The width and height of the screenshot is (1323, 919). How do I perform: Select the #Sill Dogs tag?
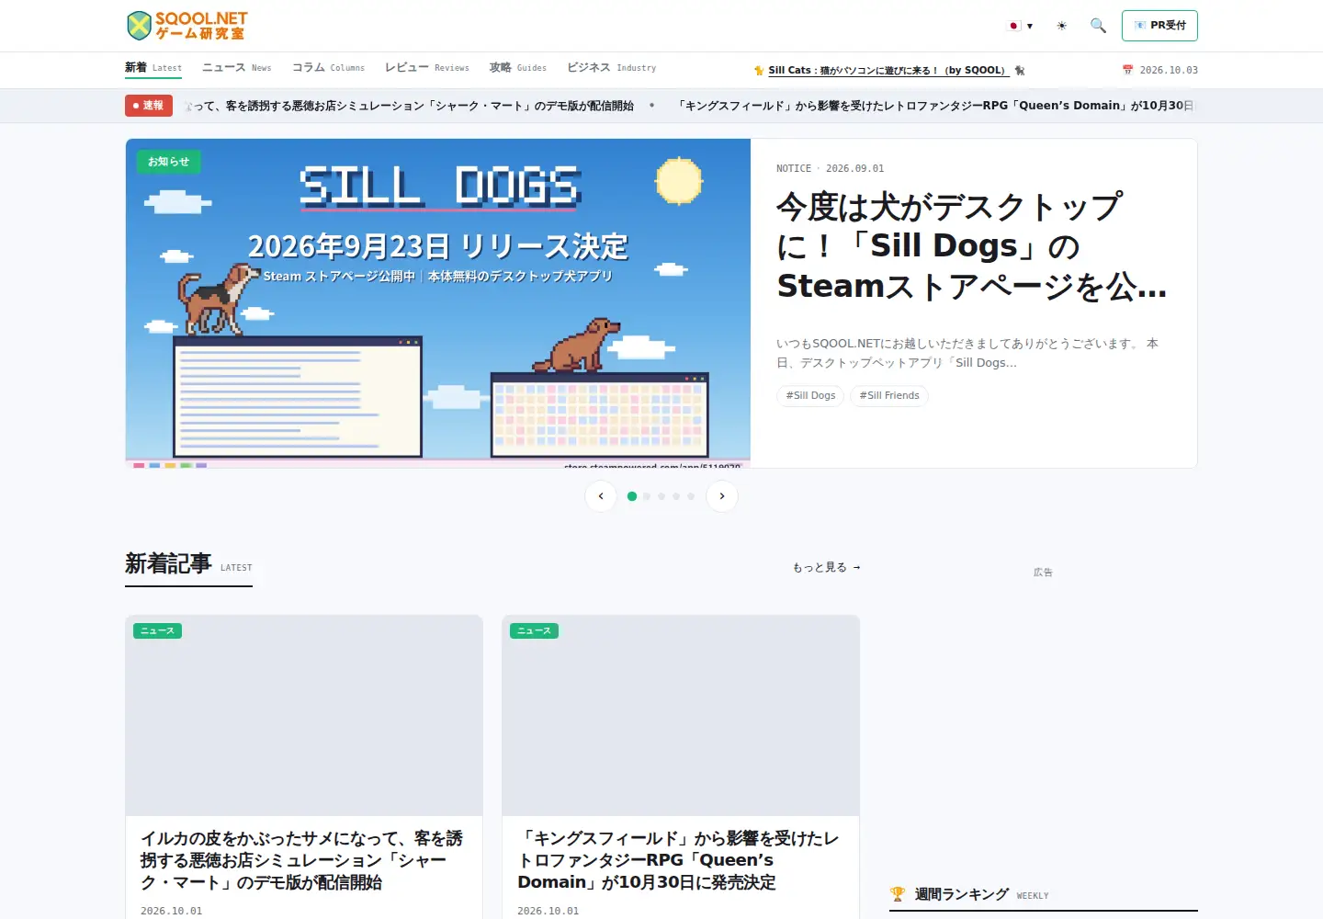pos(810,396)
